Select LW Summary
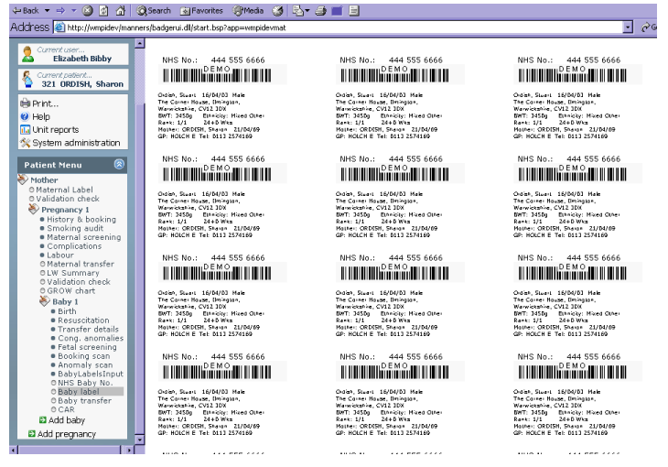 click(73, 273)
